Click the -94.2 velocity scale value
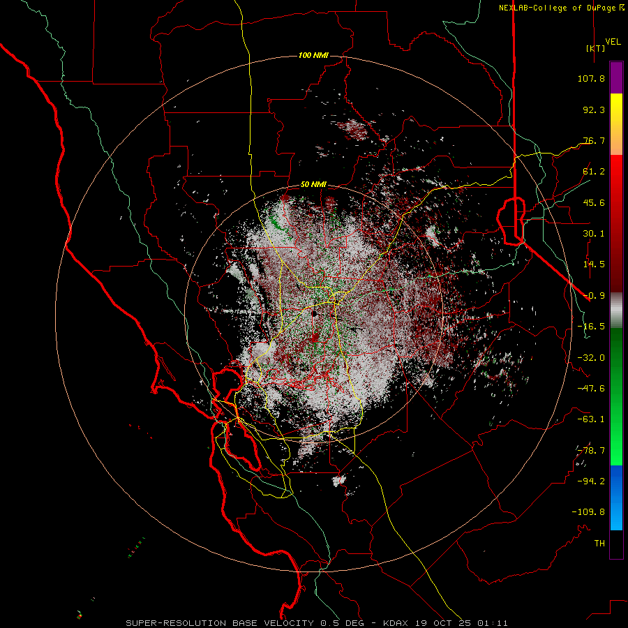 pyautogui.click(x=591, y=481)
